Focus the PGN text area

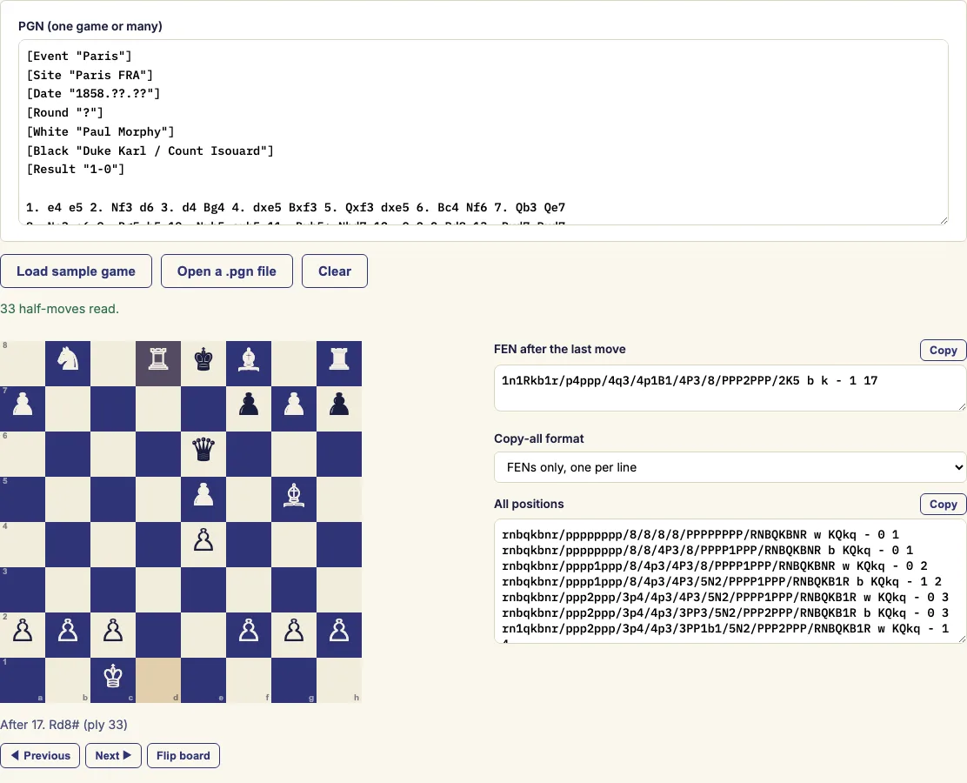click(483, 132)
